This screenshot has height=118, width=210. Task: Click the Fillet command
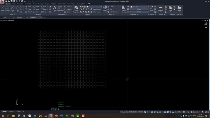pyautogui.click(x=44, y=9)
